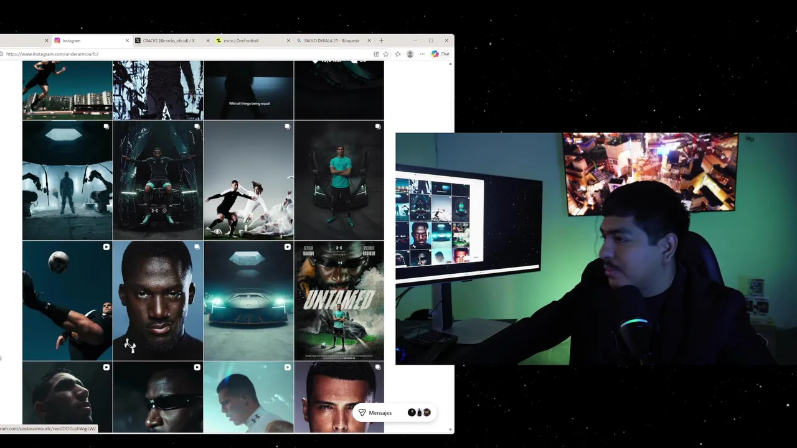
Task: Open the face close-up with Under Armour logo
Action: click(158, 301)
